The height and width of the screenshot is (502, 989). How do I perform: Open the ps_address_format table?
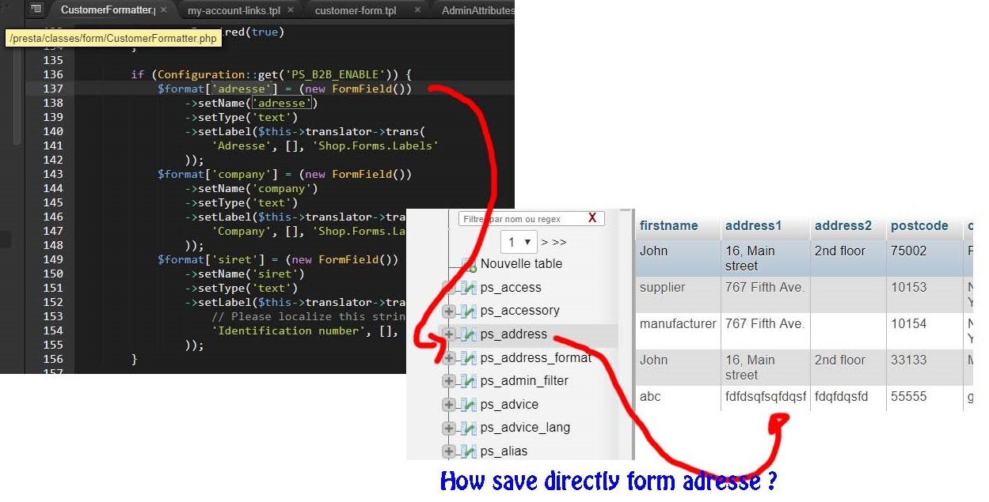tap(536, 357)
